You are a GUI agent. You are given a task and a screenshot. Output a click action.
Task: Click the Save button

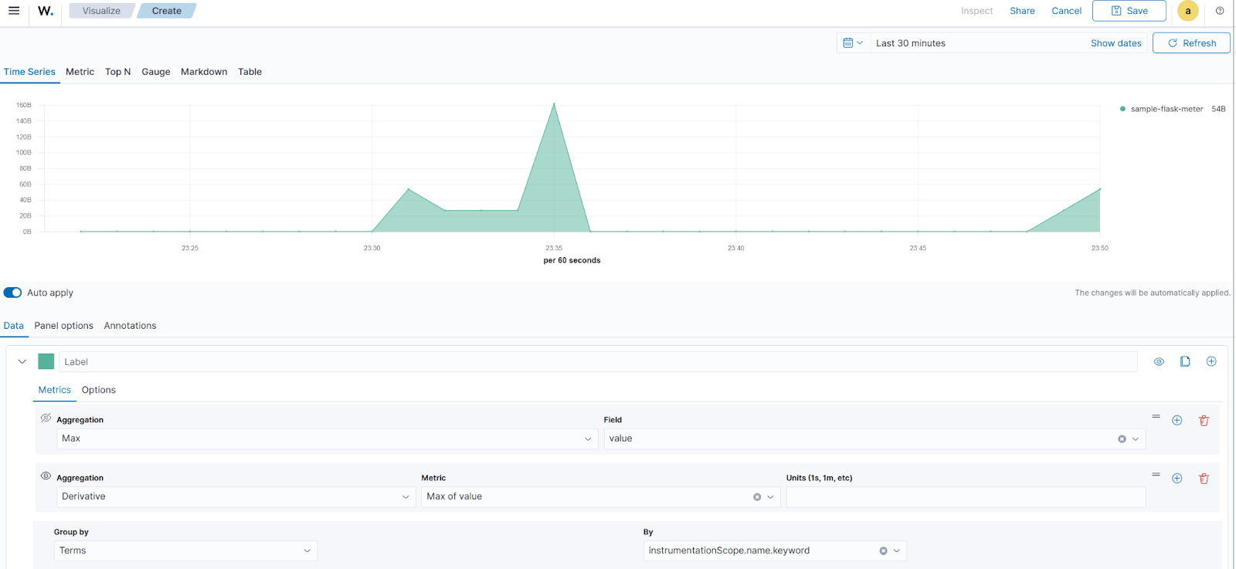[x=1129, y=11]
